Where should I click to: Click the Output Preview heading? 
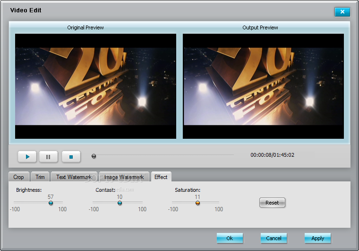tap(260, 27)
